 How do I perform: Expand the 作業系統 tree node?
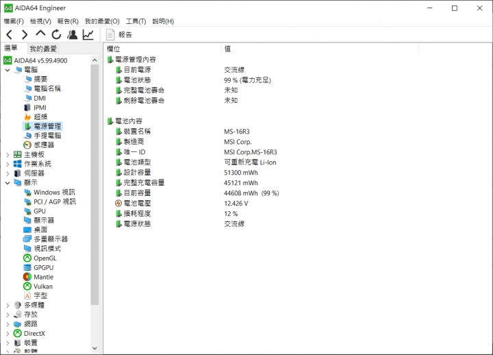click(8, 164)
